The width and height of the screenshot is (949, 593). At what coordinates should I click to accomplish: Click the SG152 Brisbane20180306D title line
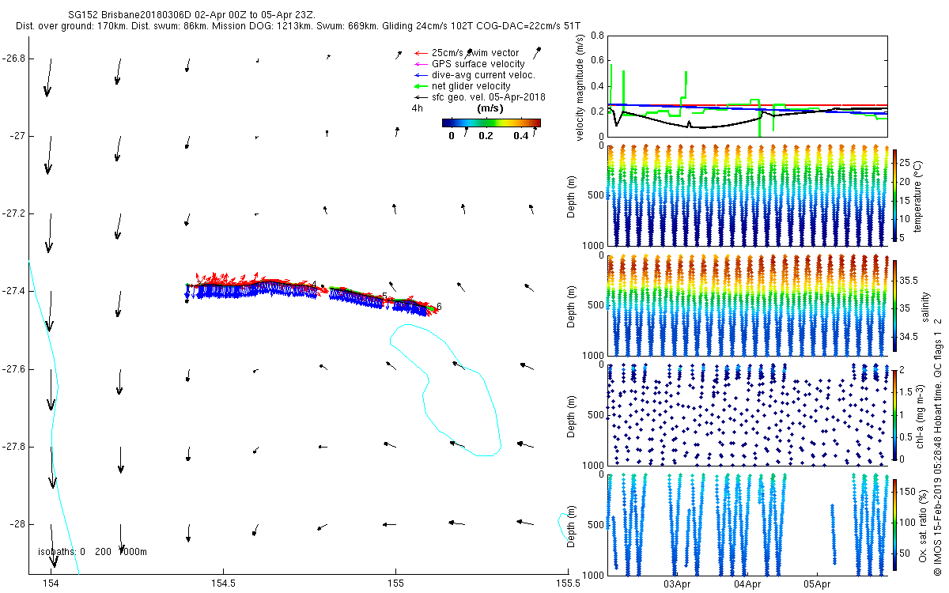tap(192, 15)
